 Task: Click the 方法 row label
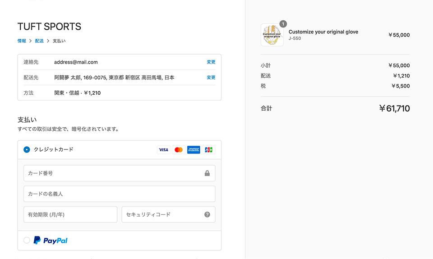pyautogui.click(x=28, y=93)
